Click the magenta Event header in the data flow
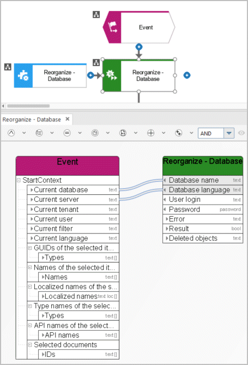 pos(68,166)
